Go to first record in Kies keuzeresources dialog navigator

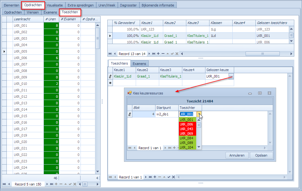pyautogui.click(x=130, y=148)
